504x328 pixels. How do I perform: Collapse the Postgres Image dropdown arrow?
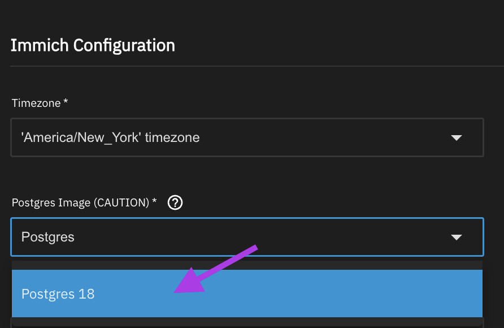pyautogui.click(x=457, y=238)
